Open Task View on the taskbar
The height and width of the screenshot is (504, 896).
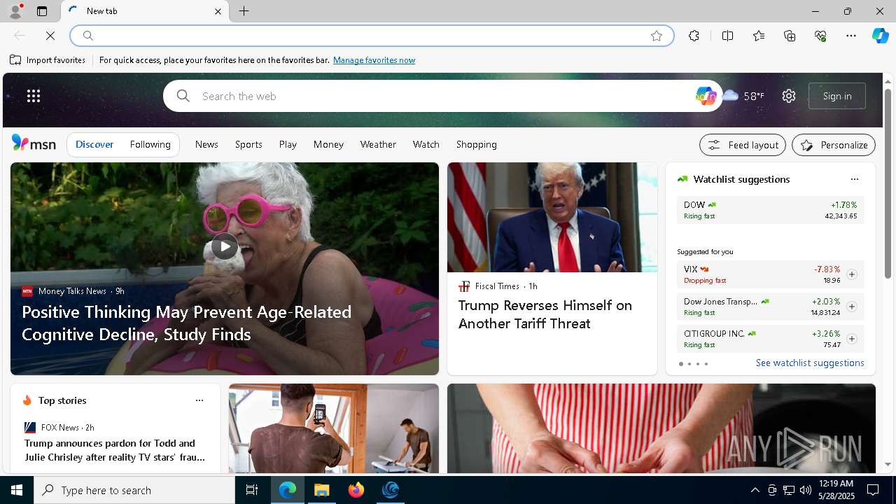click(x=252, y=490)
